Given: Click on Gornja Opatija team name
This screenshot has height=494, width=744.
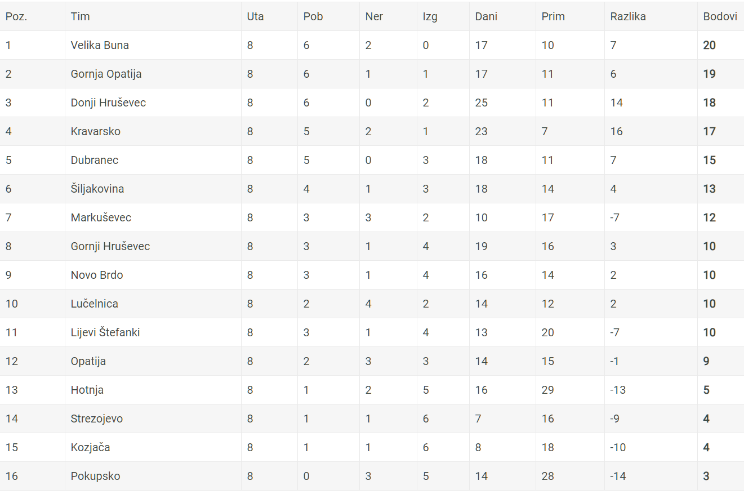Looking at the screenshot, I should click(106, 74).
